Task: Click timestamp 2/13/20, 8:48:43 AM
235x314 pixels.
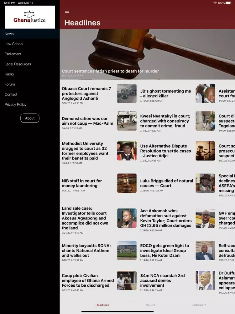Action: tap(73, 290)
